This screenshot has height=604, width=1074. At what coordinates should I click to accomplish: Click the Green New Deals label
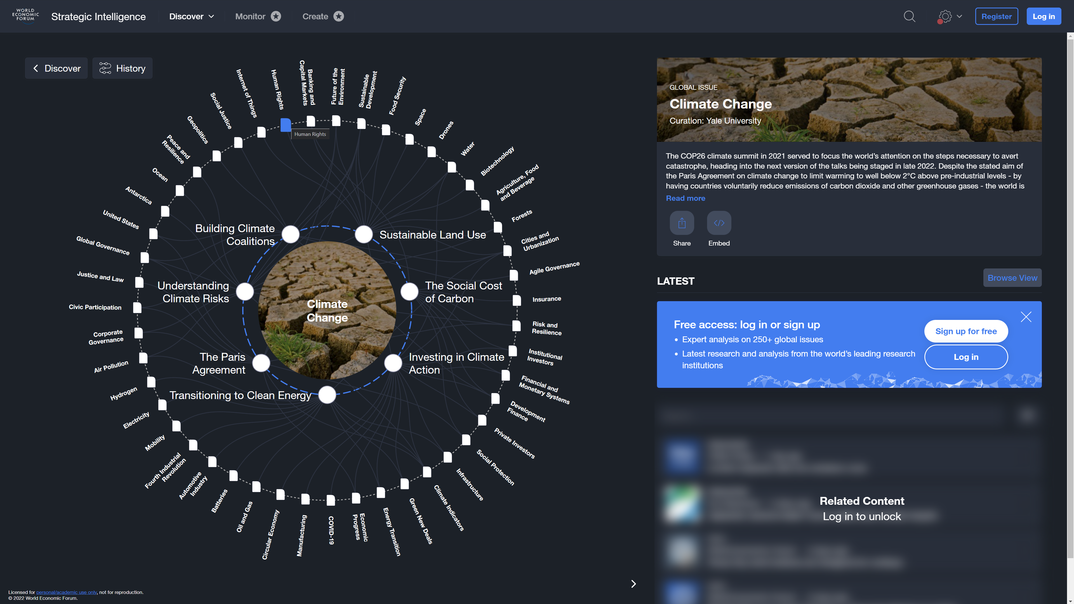click(x=421, y=521)
